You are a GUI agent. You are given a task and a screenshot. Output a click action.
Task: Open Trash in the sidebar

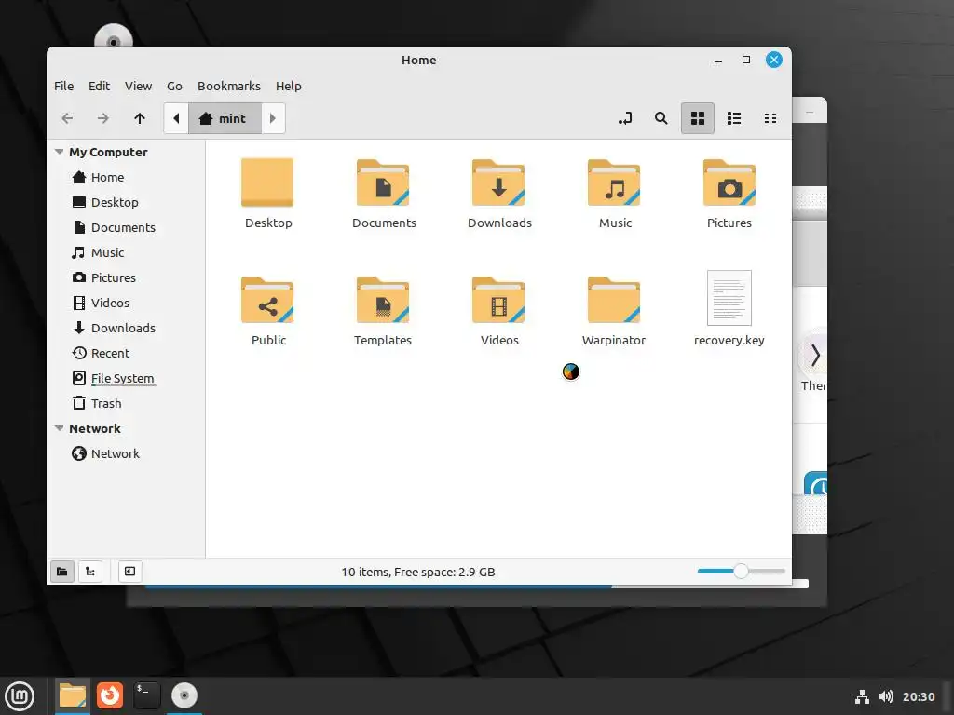[126, 404]
